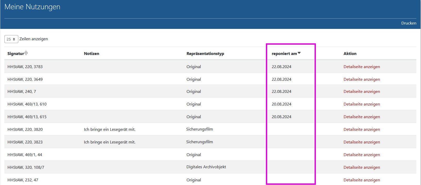
Task: Open details for HHStAW, 220, 3649
Action: click(x=362, y=79)
